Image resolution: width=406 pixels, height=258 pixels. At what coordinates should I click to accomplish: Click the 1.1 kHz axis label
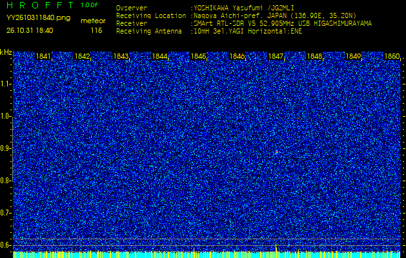tap(5, 84)
